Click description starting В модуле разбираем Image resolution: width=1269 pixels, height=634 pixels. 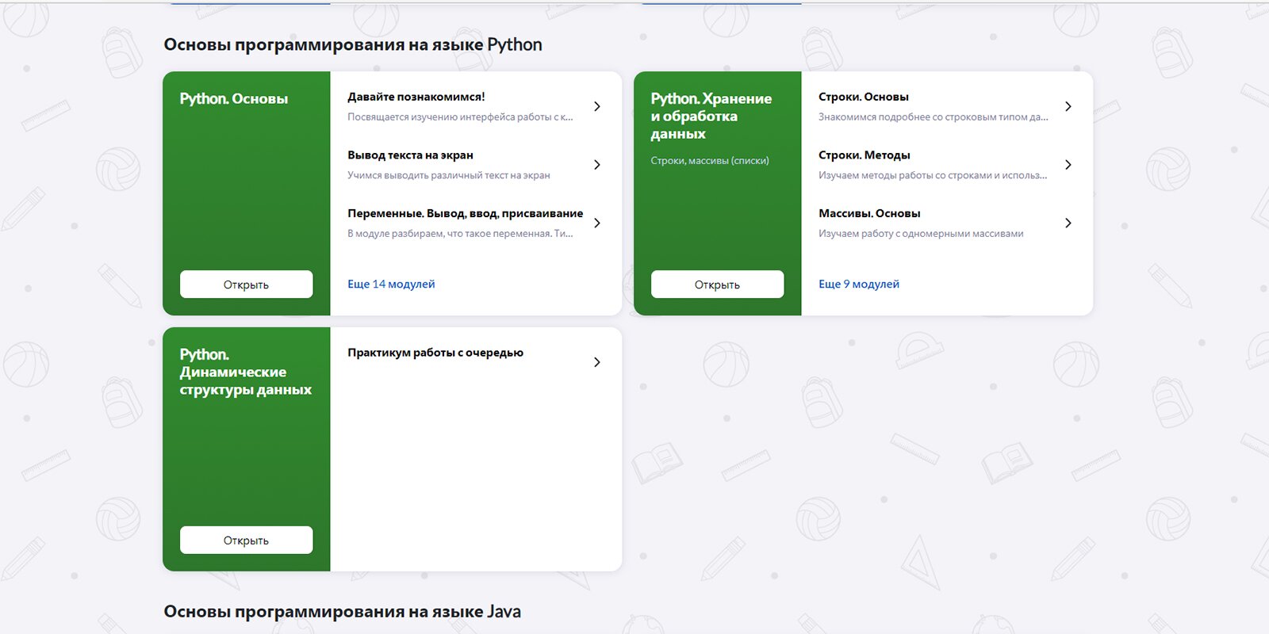460,234
